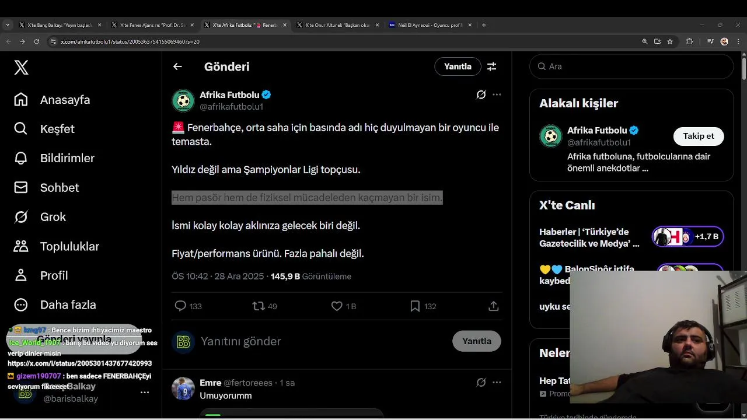Screen dimensions: 747x420
Task: Click the Yanıtla button at the top
Action: (x=458, y=66)
